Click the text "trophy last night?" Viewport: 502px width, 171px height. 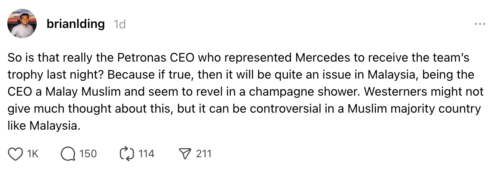pyautogui.click(x=56, y=75)
